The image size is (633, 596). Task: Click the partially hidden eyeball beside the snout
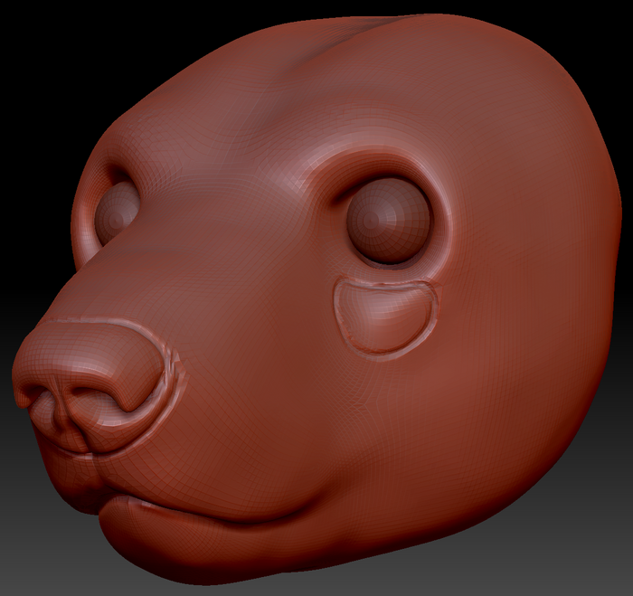point(117,214)
